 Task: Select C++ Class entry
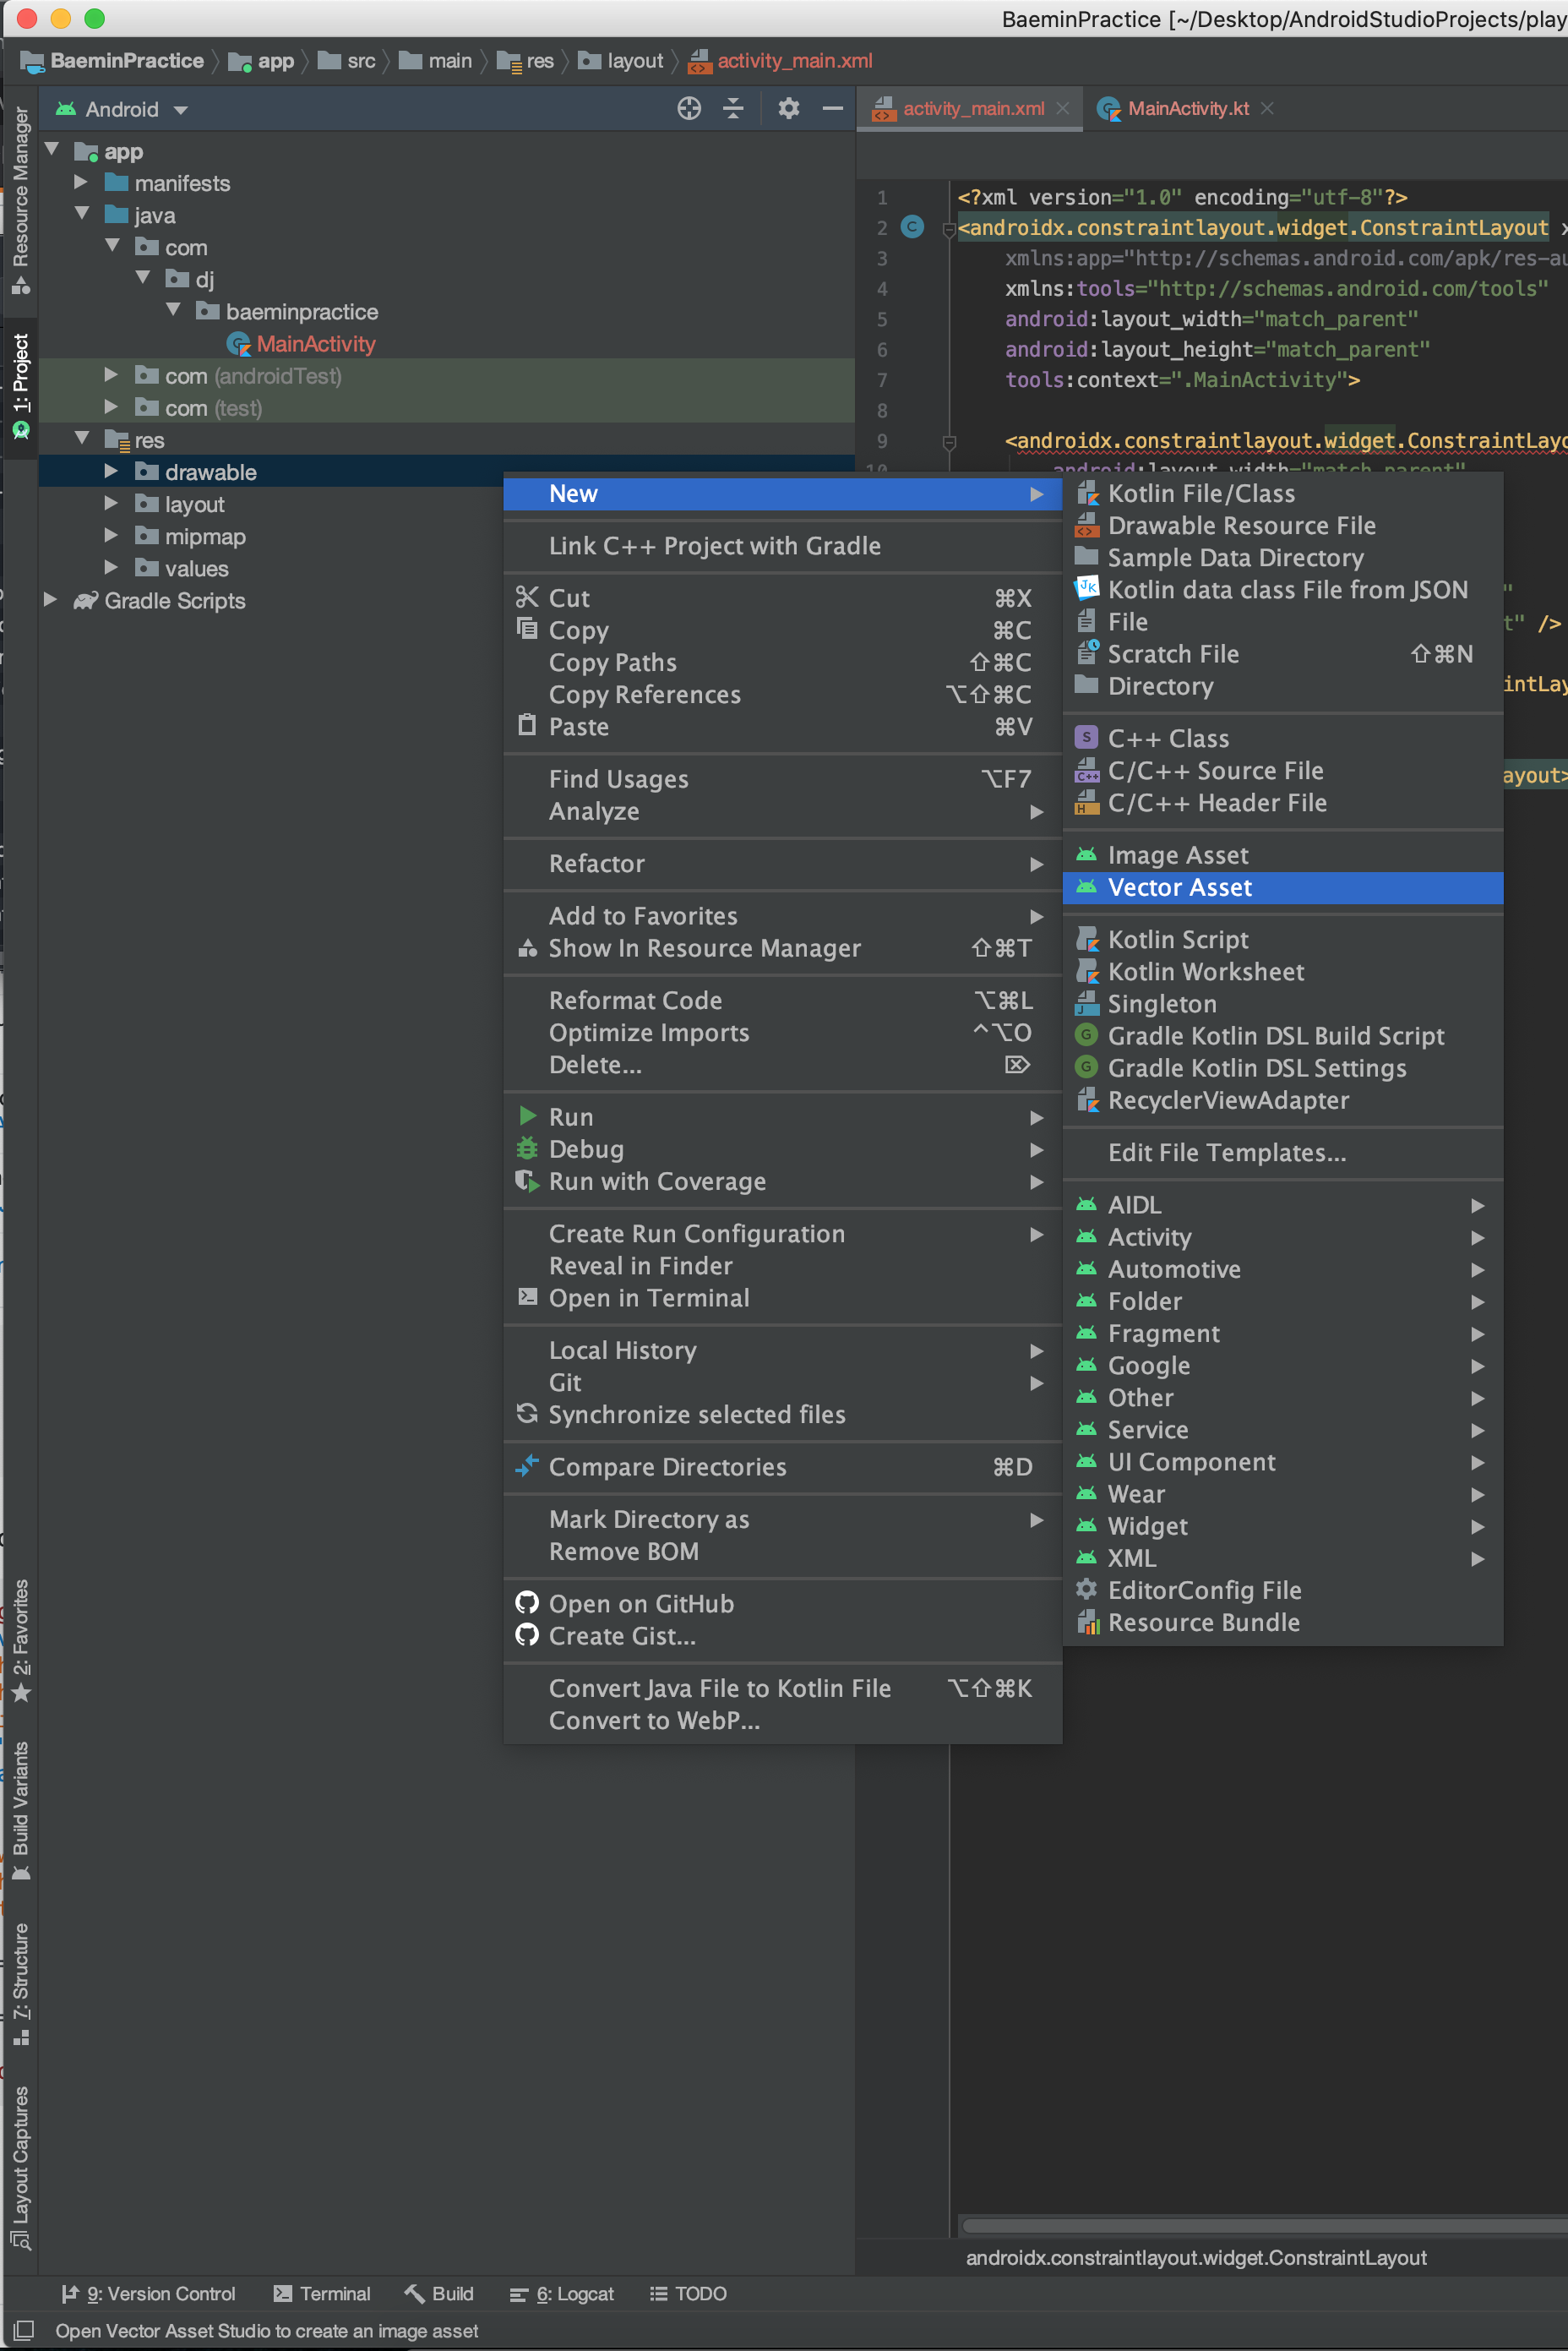(x=1283, y=738)
